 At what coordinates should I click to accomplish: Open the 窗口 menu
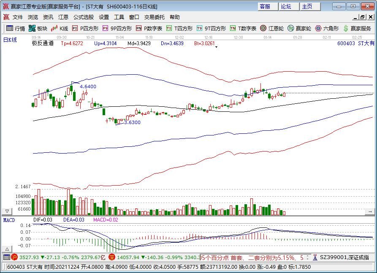[134, 17]
